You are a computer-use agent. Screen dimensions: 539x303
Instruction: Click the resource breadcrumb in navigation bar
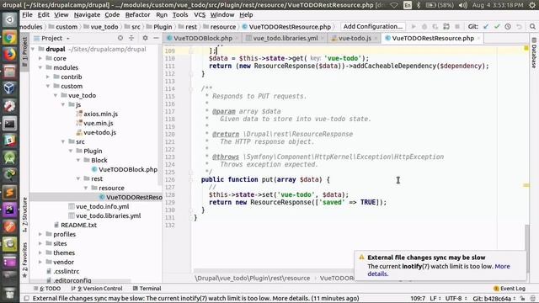click(219, 27)
